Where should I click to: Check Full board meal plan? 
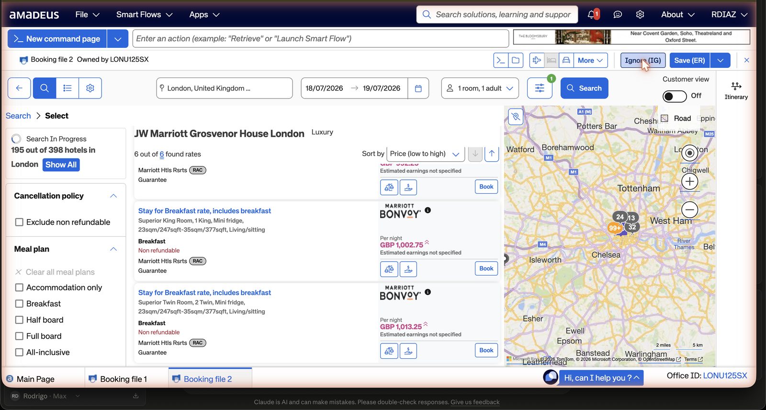tap(19, 336)
